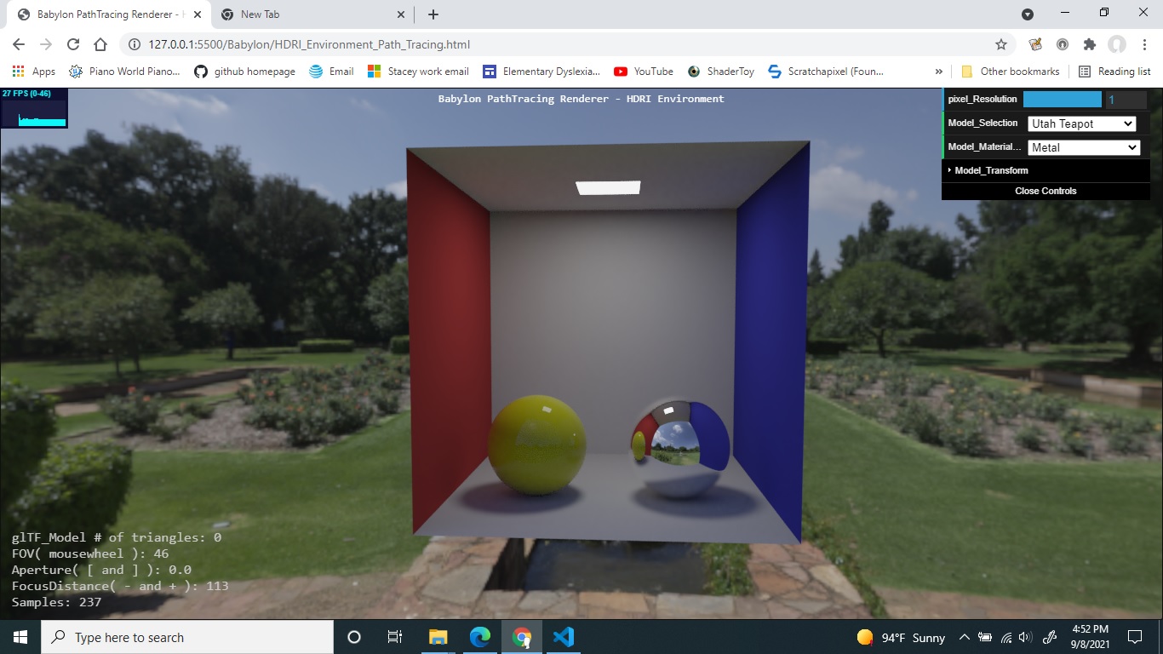
Task: Open the ShaderToy bookmark
Action: click(720, 72)
